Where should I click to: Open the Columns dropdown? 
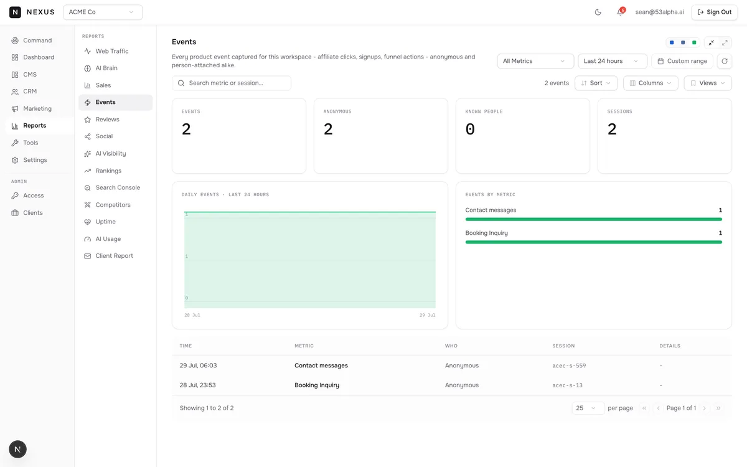tap(651, 83)
